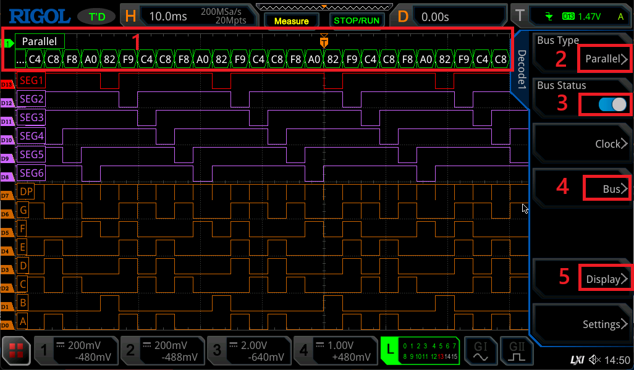The width and height of the screenshot is (634, 370).
Task: Click the orange trigger position marker
Action: [x=324, y=41]
